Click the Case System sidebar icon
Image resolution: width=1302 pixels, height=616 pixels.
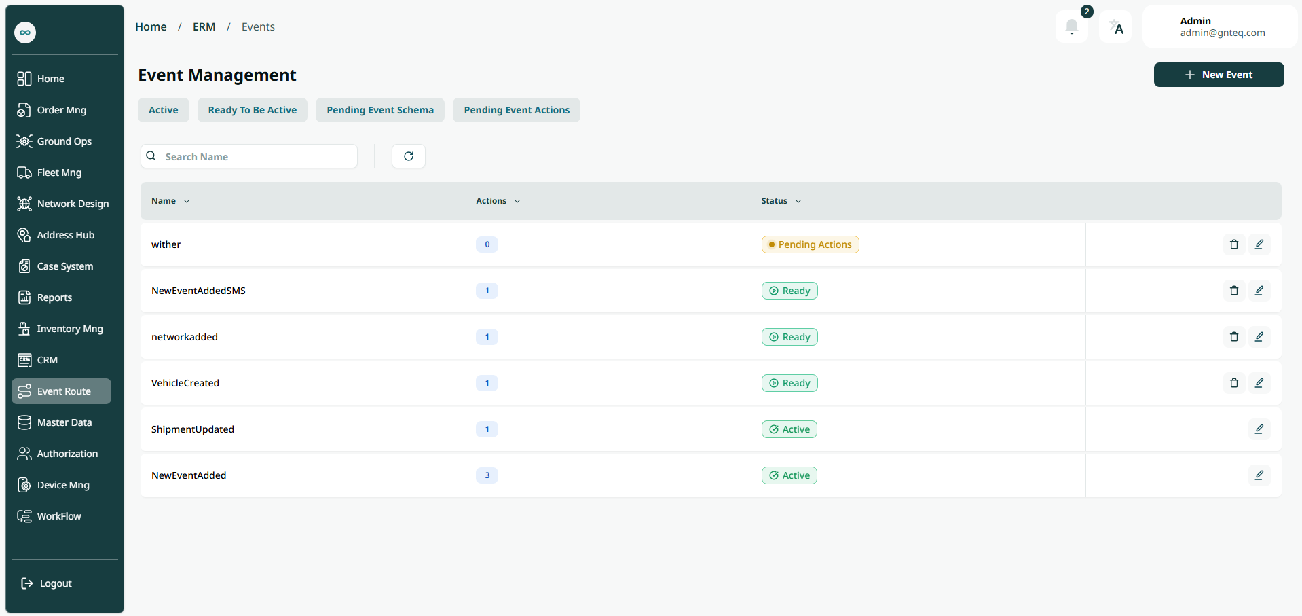24,266
